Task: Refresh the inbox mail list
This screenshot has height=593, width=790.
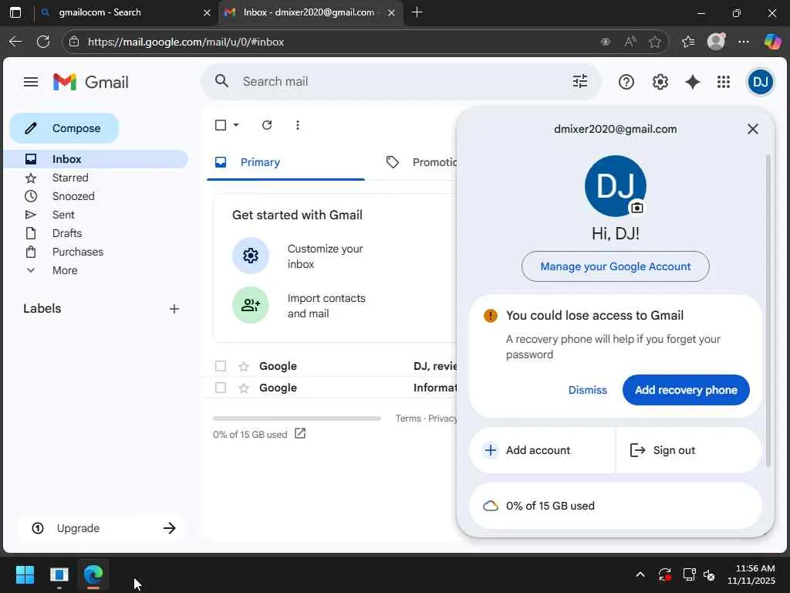Action: pyautogui.click(x=267, y=125)
